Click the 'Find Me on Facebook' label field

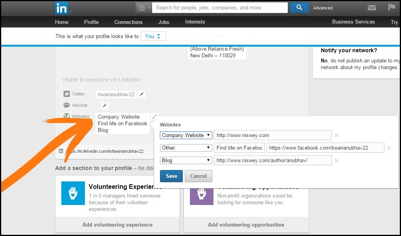point(239,148)
